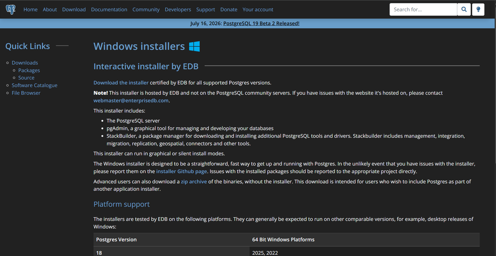Click the magnifier search button
The height and width of the screenshot is (256, 496).
coord(464,10)
